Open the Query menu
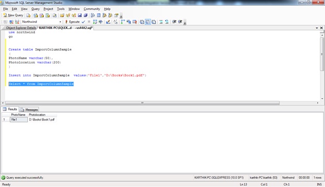Image resolution: width=325 pixels, height=187 pixels. [x=35, y=9]
